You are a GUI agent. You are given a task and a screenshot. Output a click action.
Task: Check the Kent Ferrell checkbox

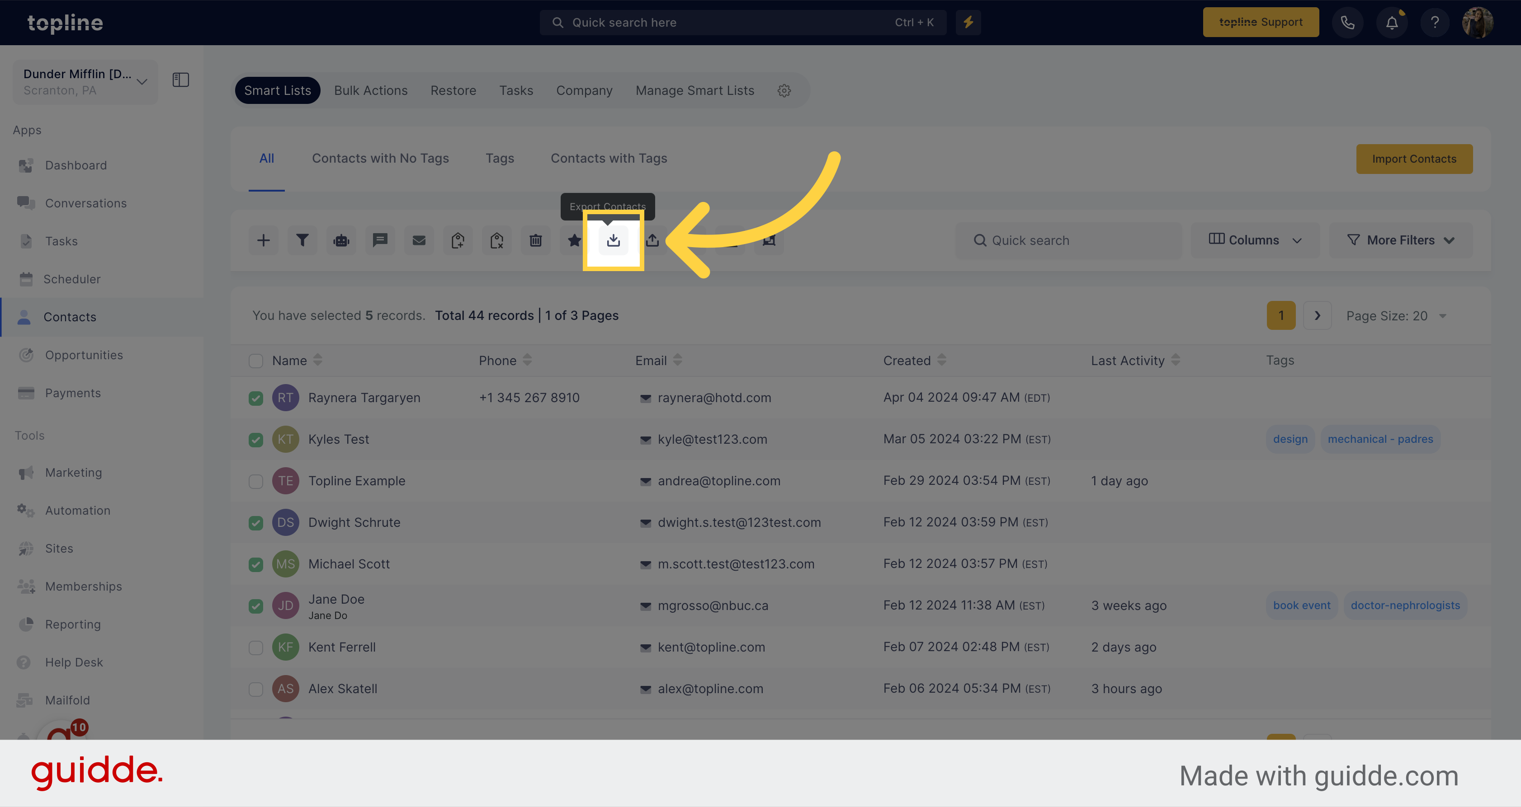pyautogui.click(x=255, y=648)
